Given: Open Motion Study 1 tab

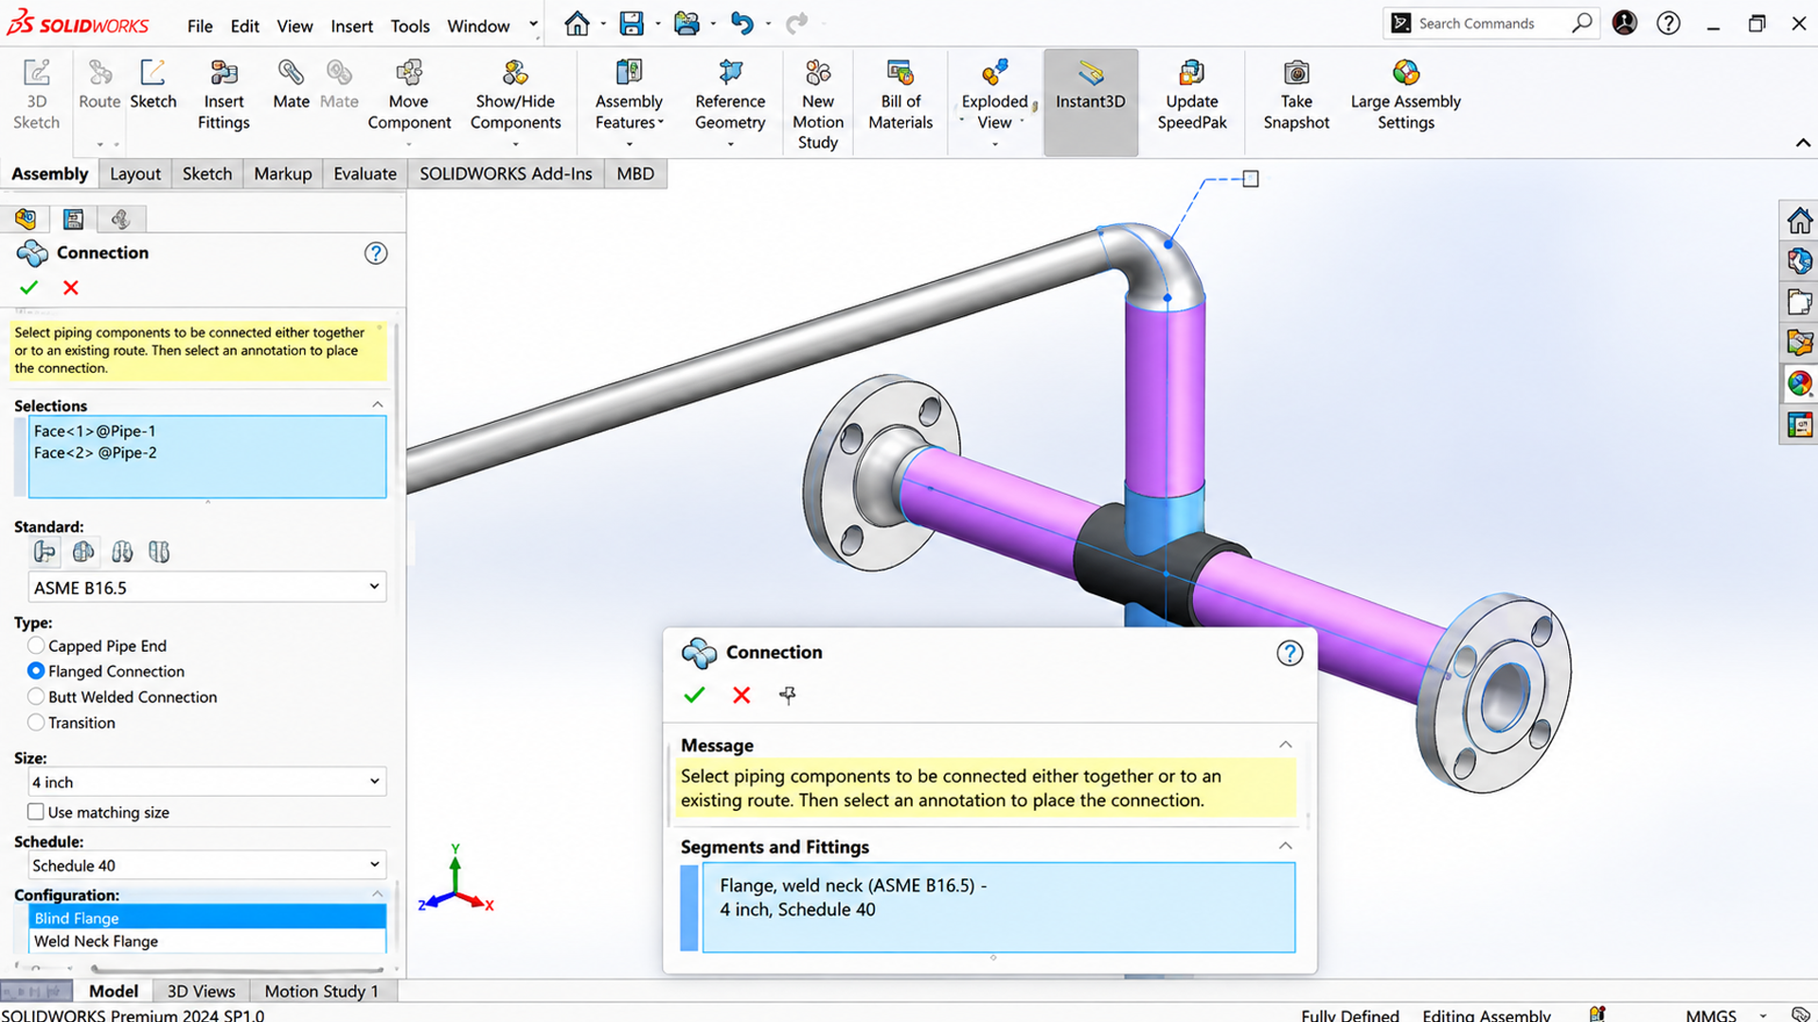Looking at the screenshot, I should [x=321, y=991].
